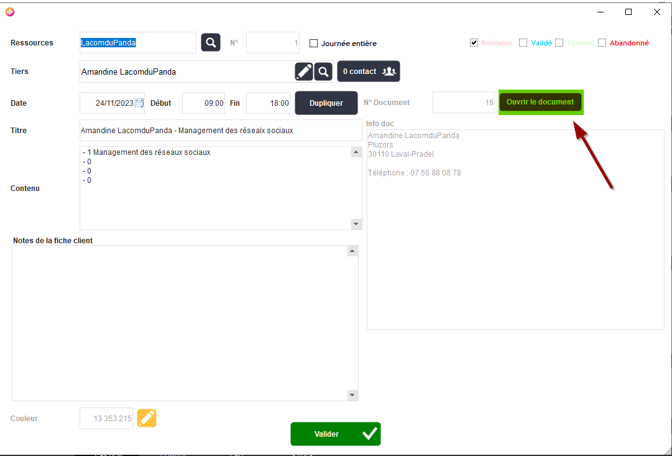Viewport: 672px width, 456px height.
Task: Uncheck the Prévision status checkbox
Action: pyautogui.click(x=474, y=43)
